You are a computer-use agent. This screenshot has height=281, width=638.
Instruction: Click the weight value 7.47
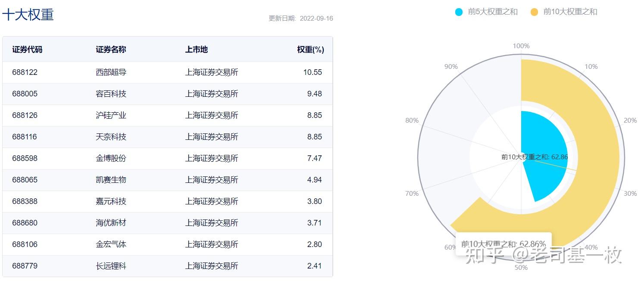tap(315, 158)
